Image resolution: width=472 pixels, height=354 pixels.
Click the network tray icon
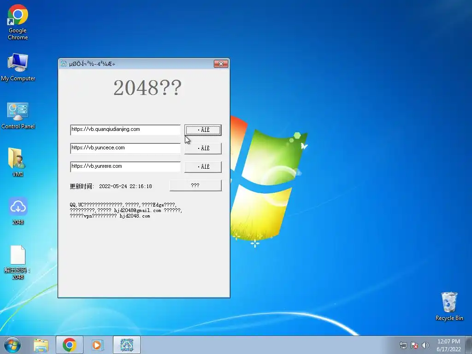(x=403, y=345)
